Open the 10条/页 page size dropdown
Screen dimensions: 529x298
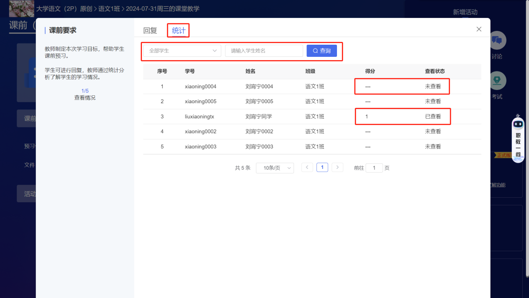tap(275, 168)
